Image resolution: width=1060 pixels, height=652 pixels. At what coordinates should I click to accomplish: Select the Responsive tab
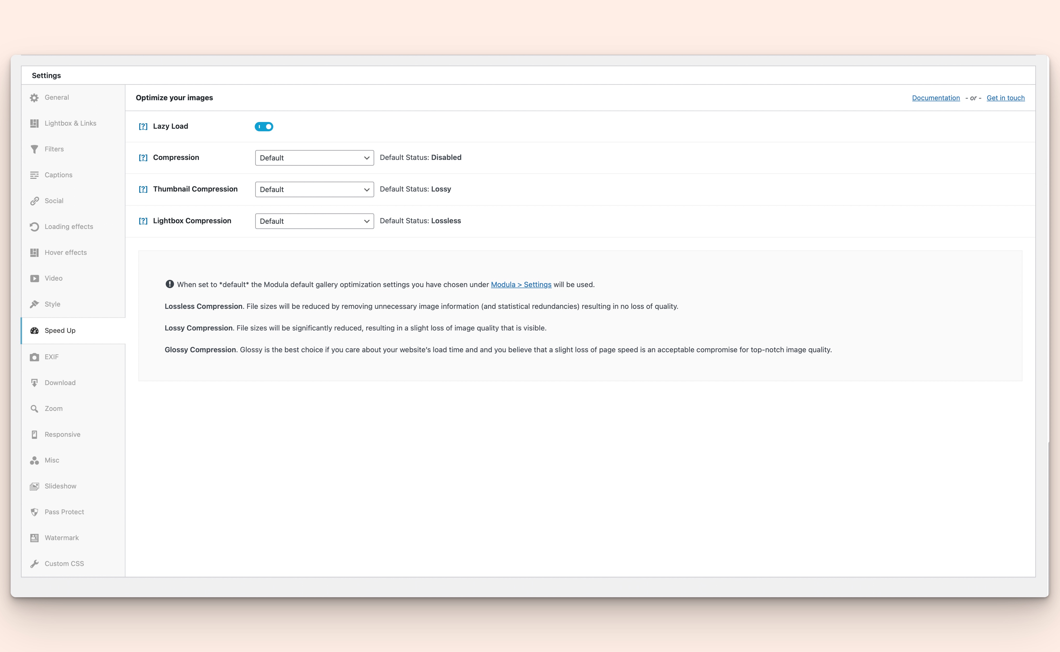[73, 435]
